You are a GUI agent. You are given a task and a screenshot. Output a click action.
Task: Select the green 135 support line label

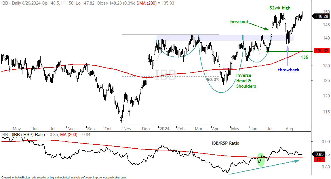pos(305,57)
